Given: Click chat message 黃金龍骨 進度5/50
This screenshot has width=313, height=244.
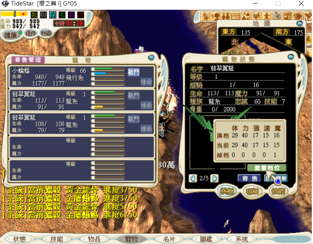Looking at the screenshot, I should point(70,207).
